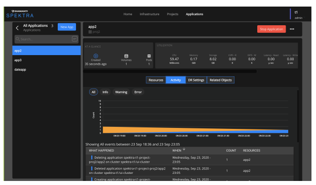Click app2 resource in the Deleting row
Viewport: 316px width, 185px height.
click(x=247, y=160)
